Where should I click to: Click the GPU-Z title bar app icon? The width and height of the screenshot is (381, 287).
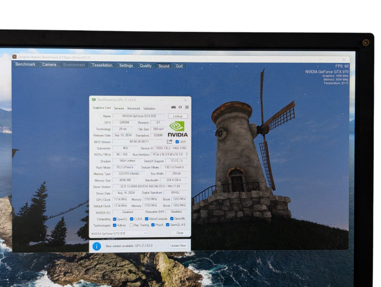pyautogui.click(x=93, y=100)
